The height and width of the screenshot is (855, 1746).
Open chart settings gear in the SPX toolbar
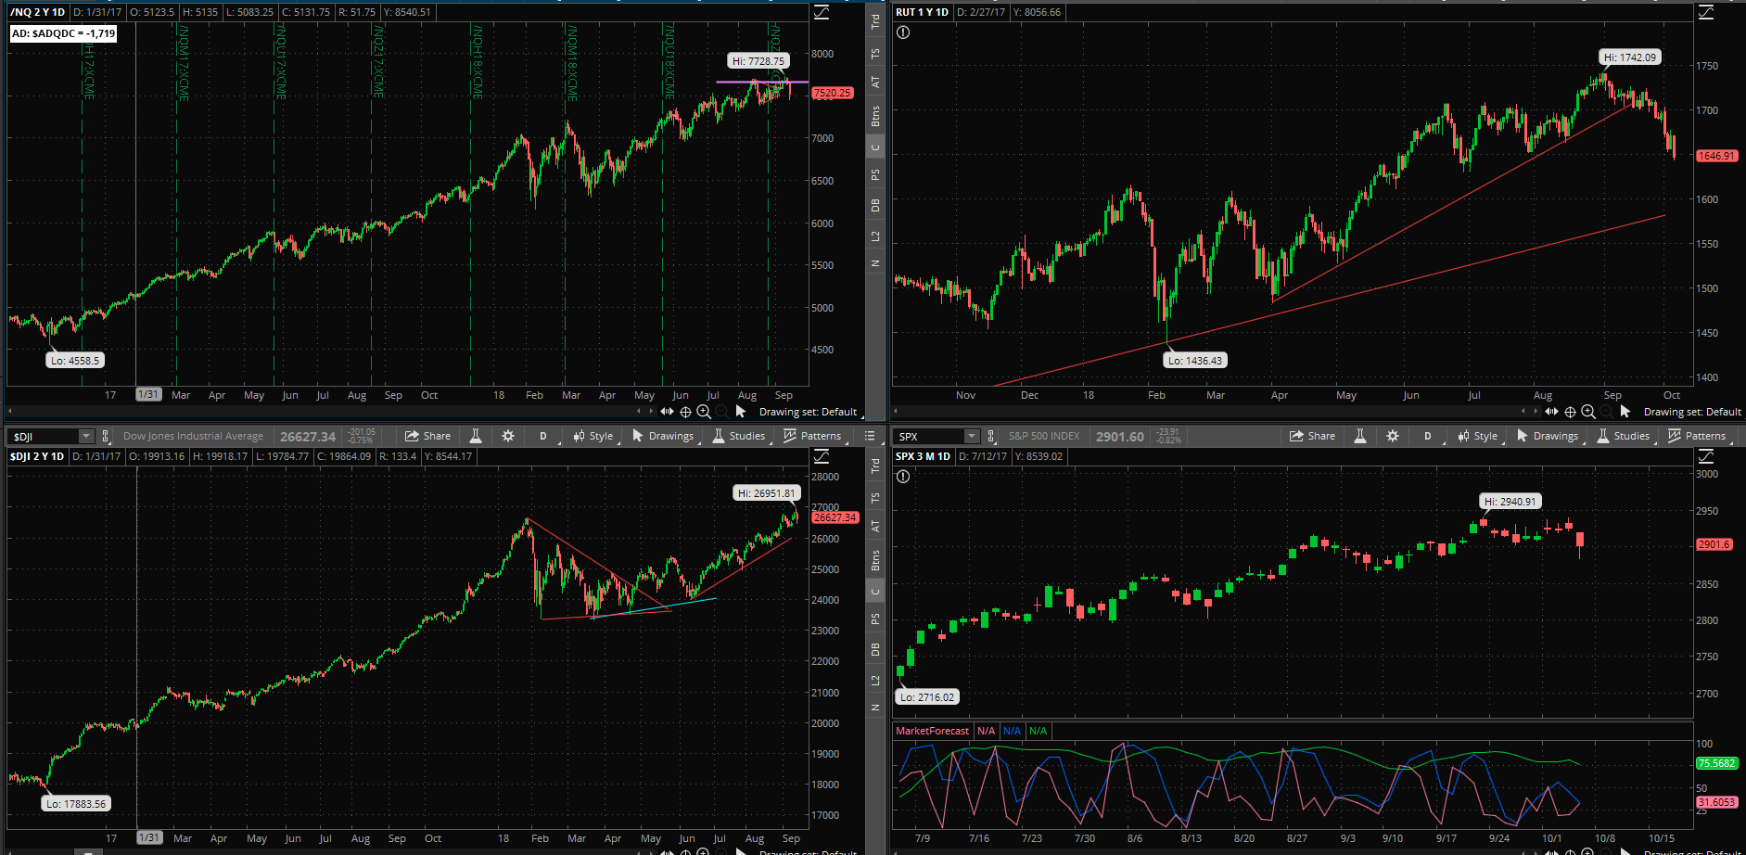pyautogui.click(x=1393, y=436)
